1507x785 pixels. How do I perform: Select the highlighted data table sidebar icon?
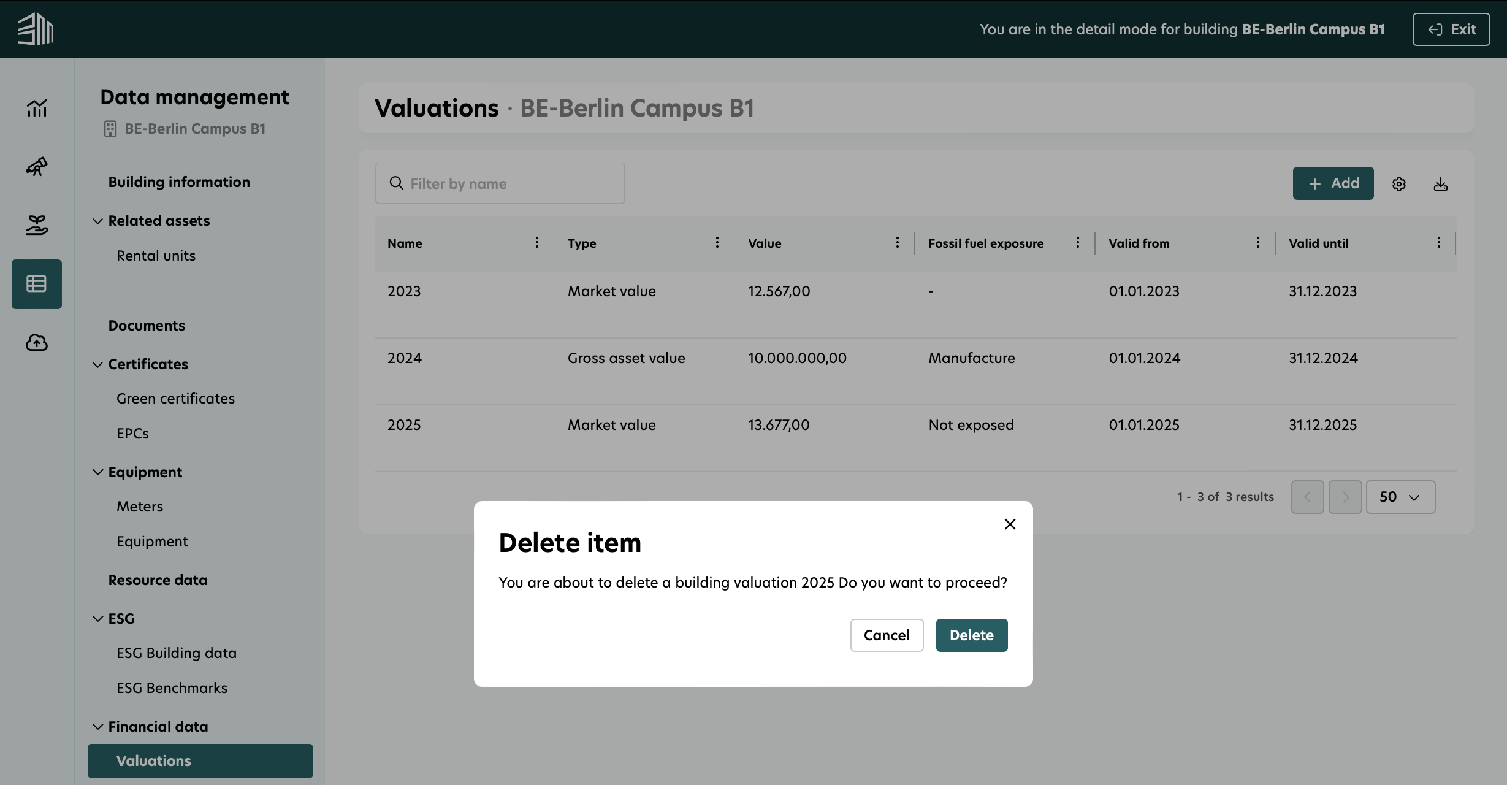(36, 283)
